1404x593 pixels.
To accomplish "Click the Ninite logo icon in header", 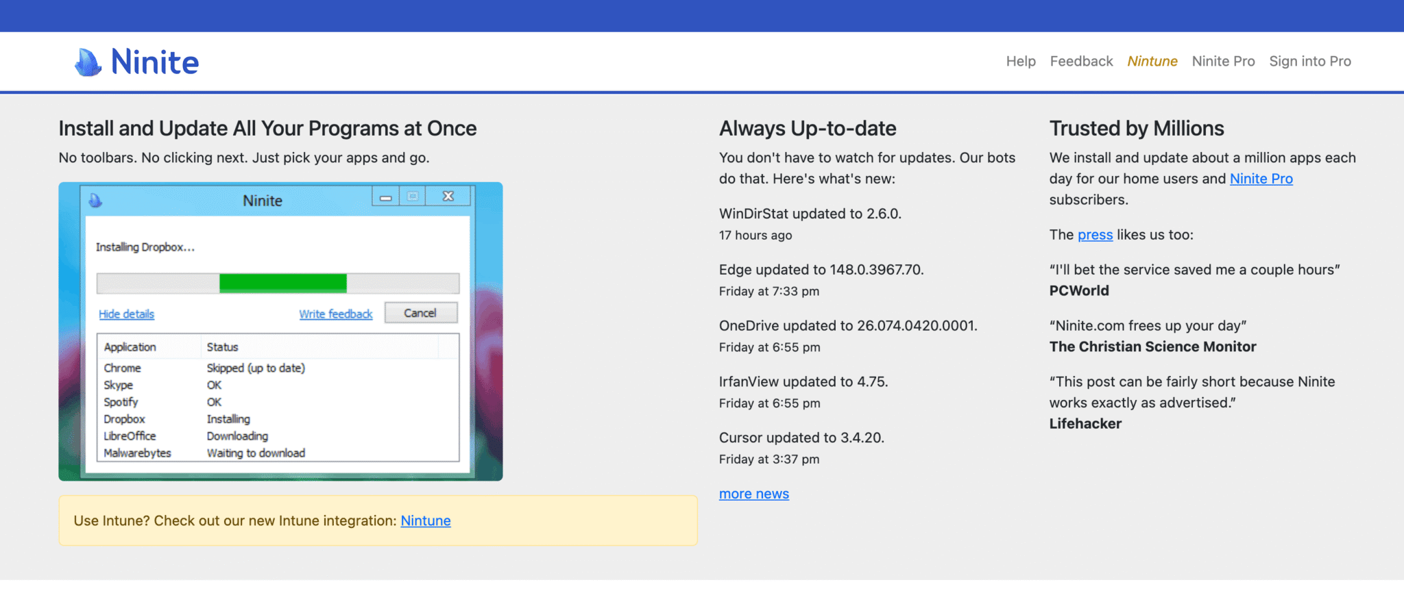I will [88, 62].
